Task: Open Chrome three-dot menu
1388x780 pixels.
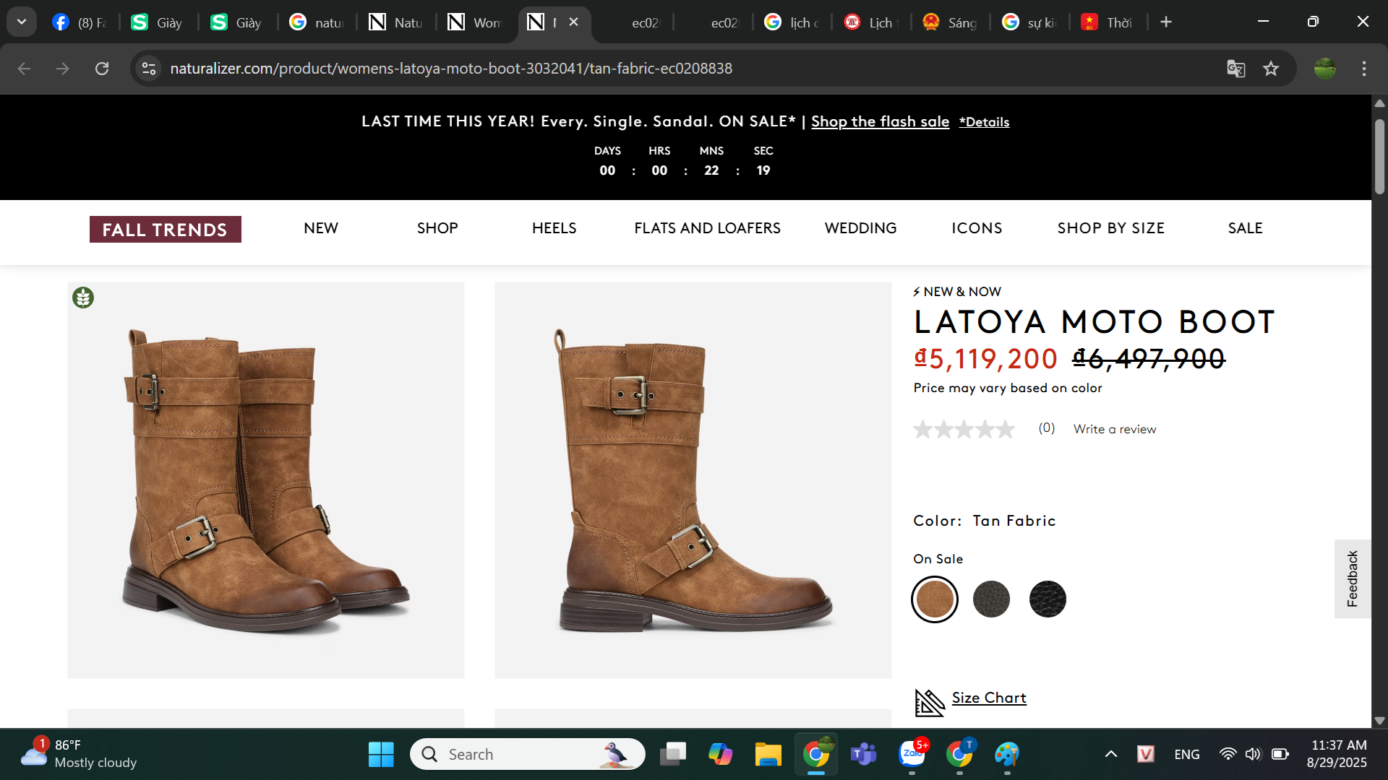Action: pos(1363,69)
